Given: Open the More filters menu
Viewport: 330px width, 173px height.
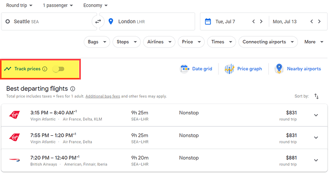Looking at the screenshot, I should pyautogui.click(x=313, y=42).
